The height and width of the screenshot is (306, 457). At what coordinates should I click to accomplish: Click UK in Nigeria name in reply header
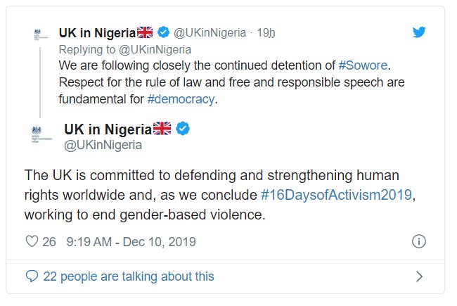tap(97, 32)
